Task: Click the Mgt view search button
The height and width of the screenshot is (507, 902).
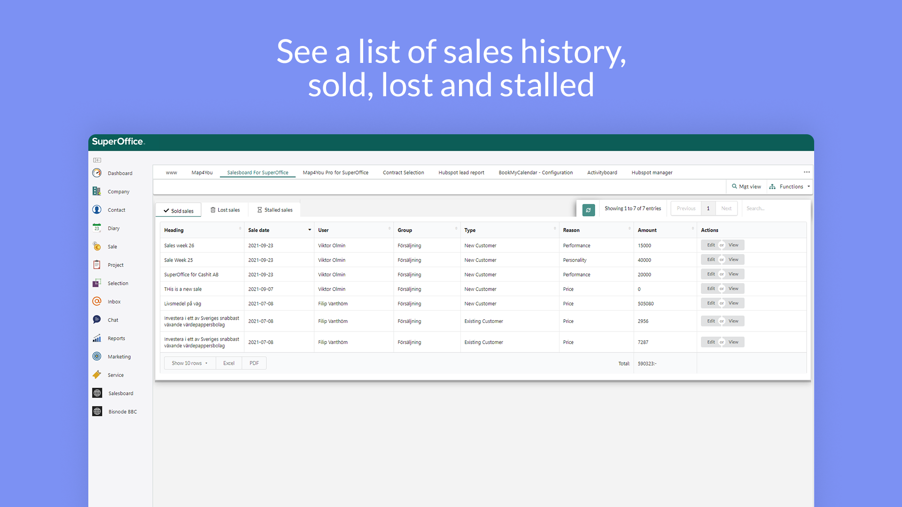Action: click(x=746, y=186)
